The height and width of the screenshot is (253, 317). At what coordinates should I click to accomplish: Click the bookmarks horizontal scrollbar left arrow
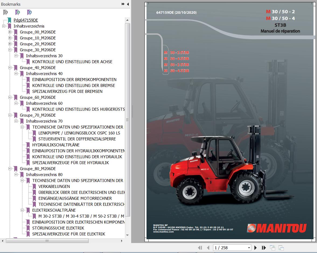pos(2,241)
